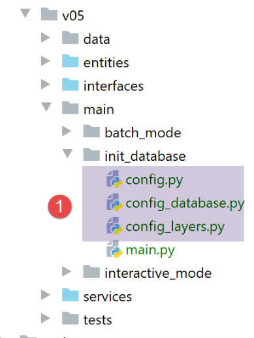Collapse the v05 folder arrow
This screenshot has width=254, height=338.
(25, 13)
